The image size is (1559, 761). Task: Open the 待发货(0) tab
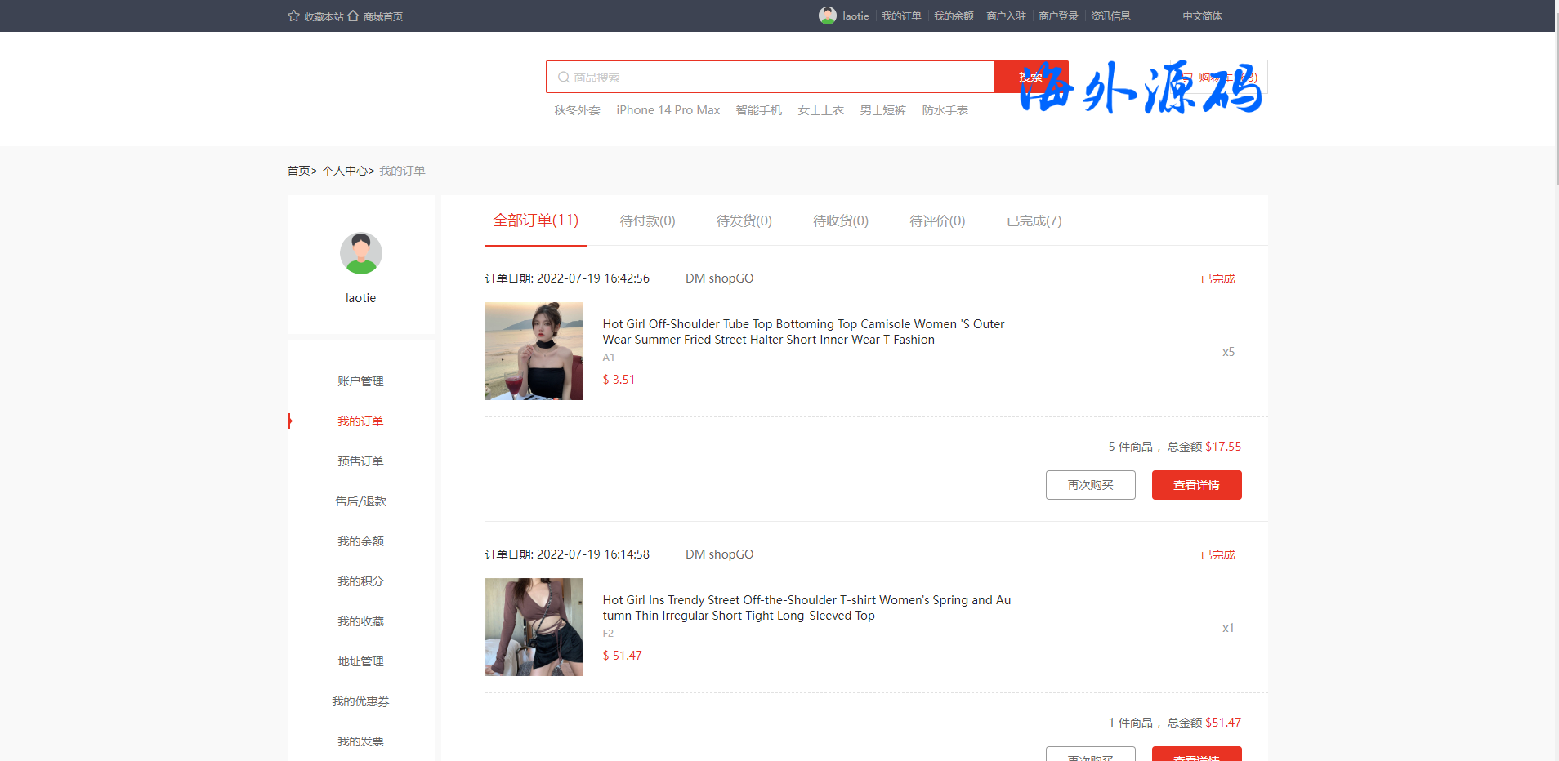744,221
